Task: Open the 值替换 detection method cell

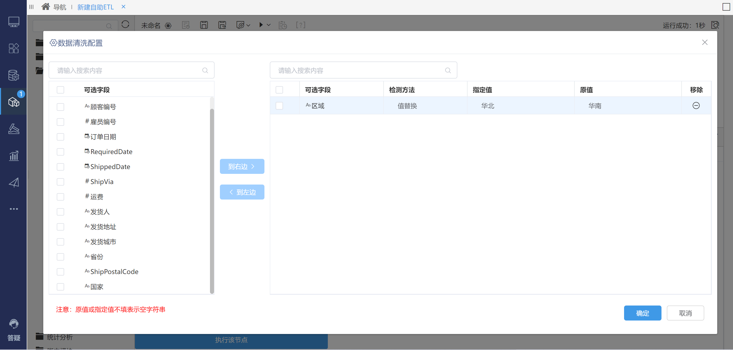Action: click(x=425, y=106)
